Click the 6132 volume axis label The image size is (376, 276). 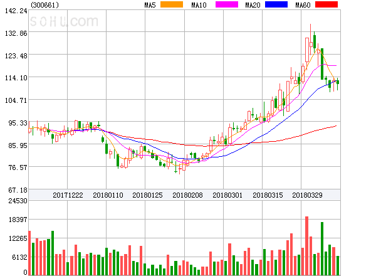[19, 257]
